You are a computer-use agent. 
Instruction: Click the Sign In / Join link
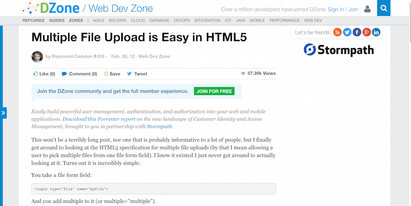[343, 9]
